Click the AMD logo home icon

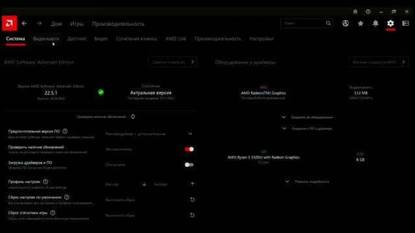tap(10, 23)
